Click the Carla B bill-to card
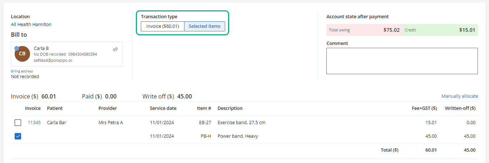Image resolution: width=489 pixels, height=163 pixels. pyautogui.click(x=67, y=54)
